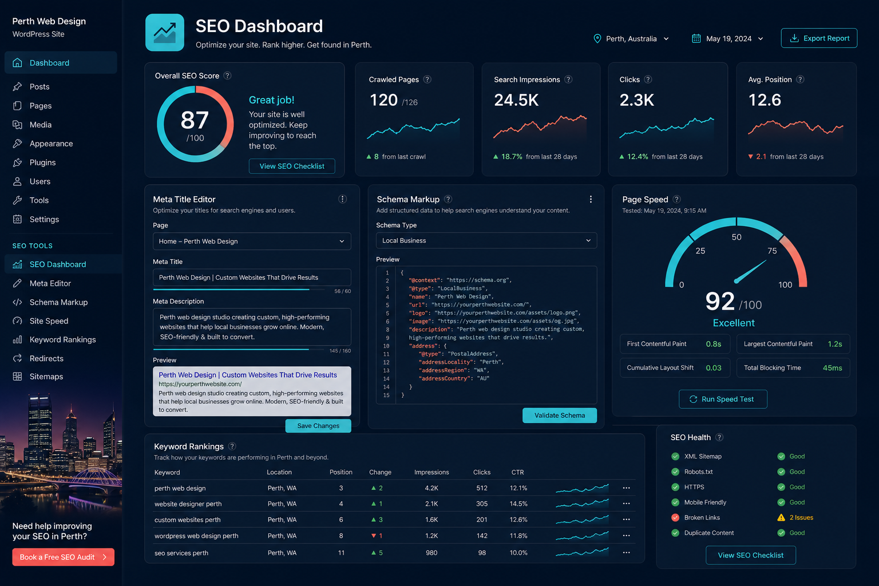Open row options for seo services perth
This screenshot has height=586, width=879.
tap(626, 553)
